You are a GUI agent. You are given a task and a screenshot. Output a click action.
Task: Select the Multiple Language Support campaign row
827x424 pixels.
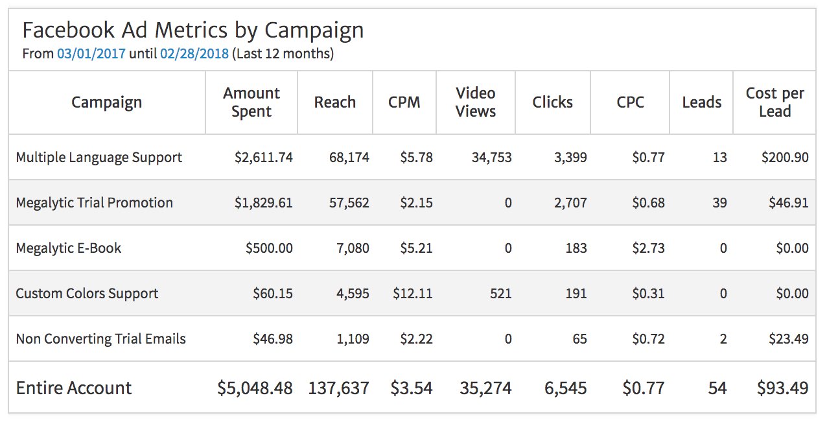click(99, 158)
